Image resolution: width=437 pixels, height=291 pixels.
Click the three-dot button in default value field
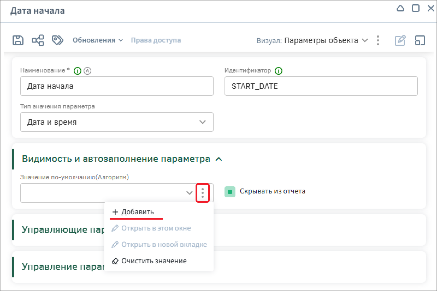202,193
